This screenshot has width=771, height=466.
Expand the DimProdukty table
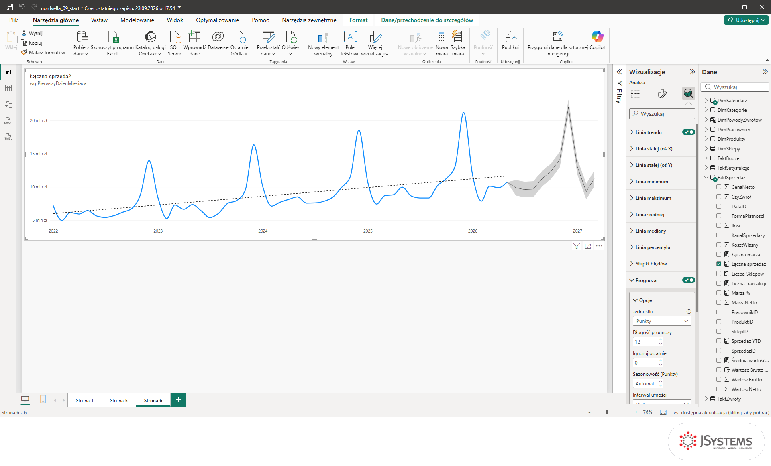click(x=706, y=139)
